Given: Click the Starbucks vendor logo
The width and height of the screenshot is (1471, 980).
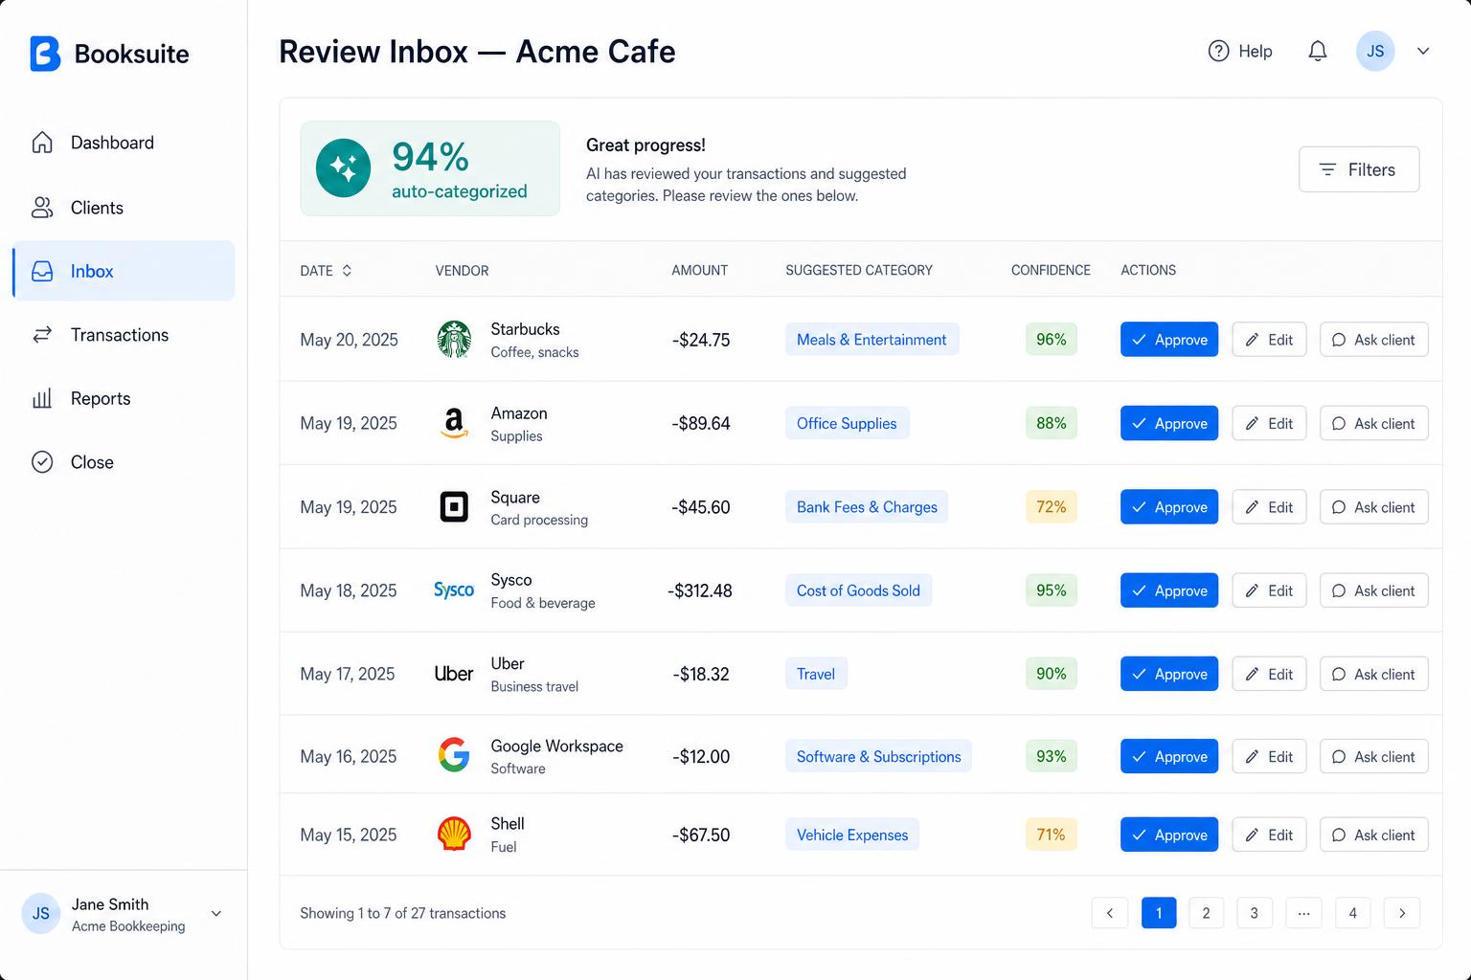Looking at the screenshot, I should click(454, 340).
